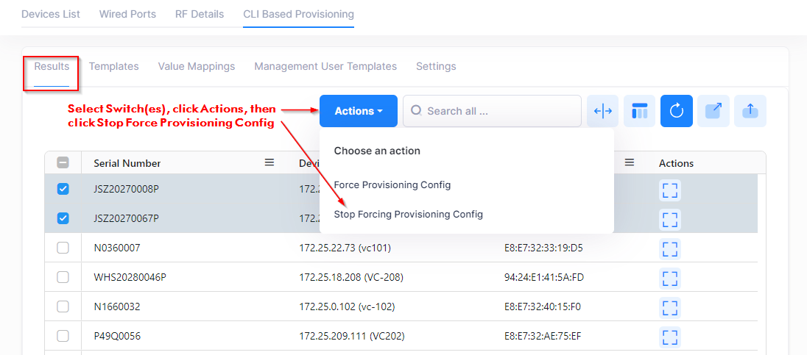This screenshot has height=355, width=807.
Task: Click the upload arrow icon
Action: click(x=750, y=111)
